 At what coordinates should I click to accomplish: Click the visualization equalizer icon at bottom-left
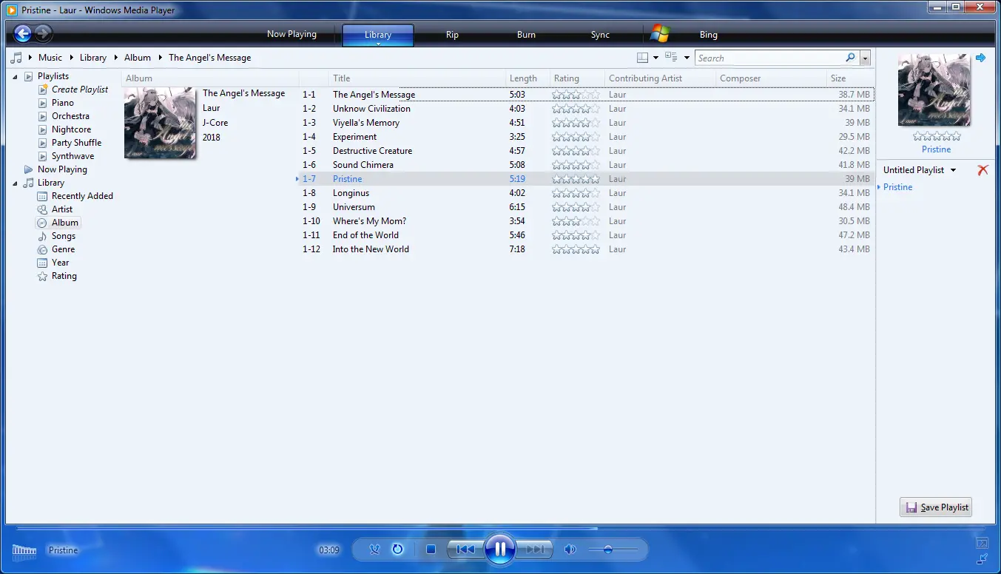click(x=24, y=550)
